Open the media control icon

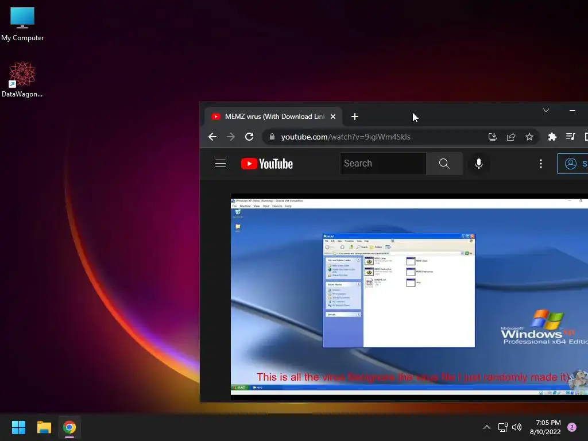(570, 137)
